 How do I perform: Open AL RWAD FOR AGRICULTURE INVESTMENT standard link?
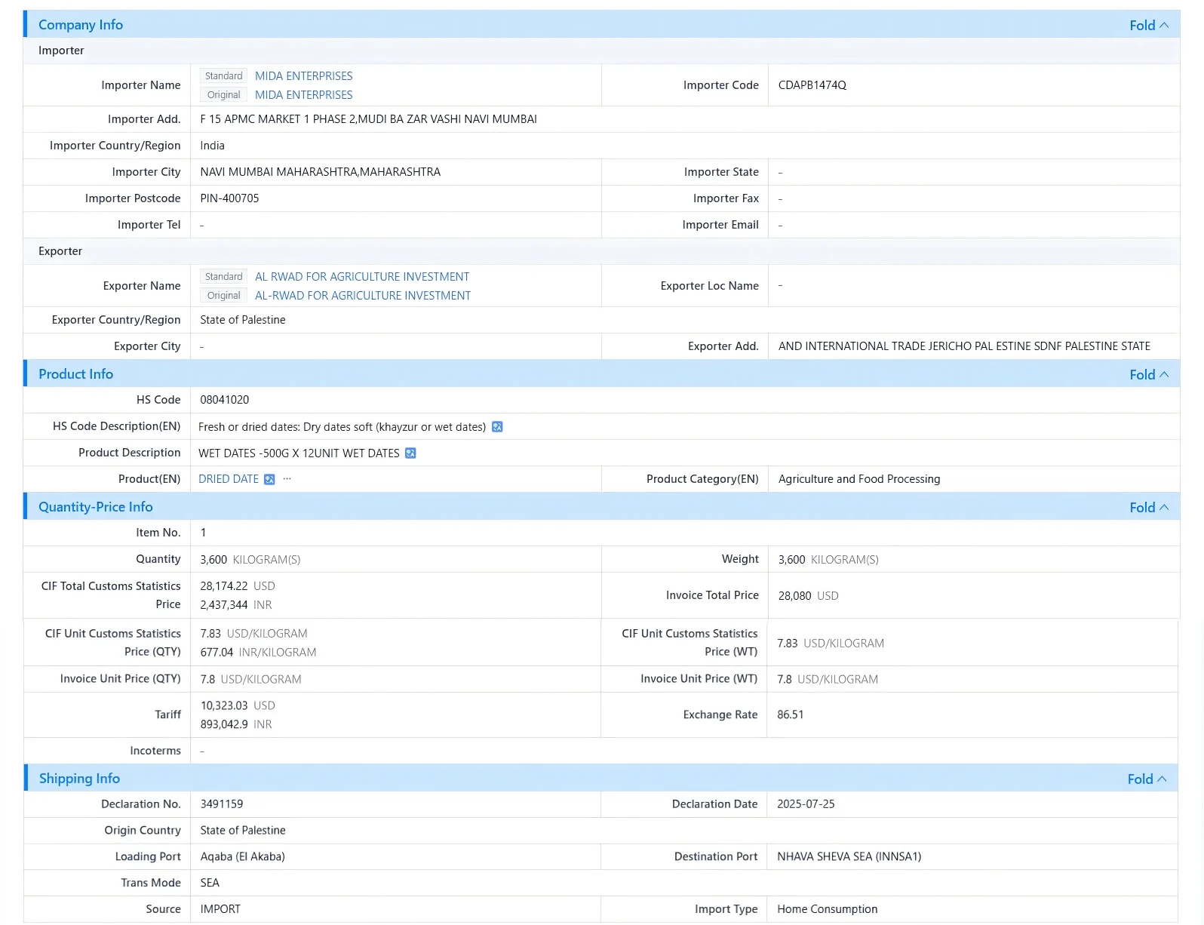pos(362,277)
